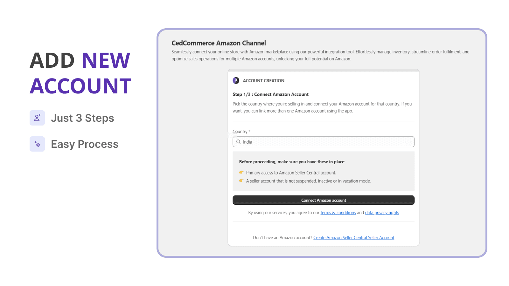This screenshot has height=286, width=509.
Task: Open the terms & conditions link
Action: (x=338, y=212)
